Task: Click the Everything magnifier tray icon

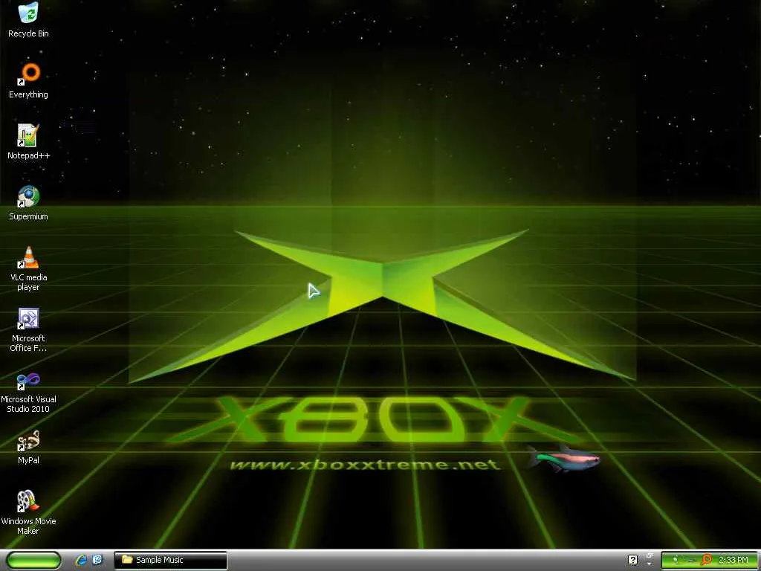Action: point(707,560)
